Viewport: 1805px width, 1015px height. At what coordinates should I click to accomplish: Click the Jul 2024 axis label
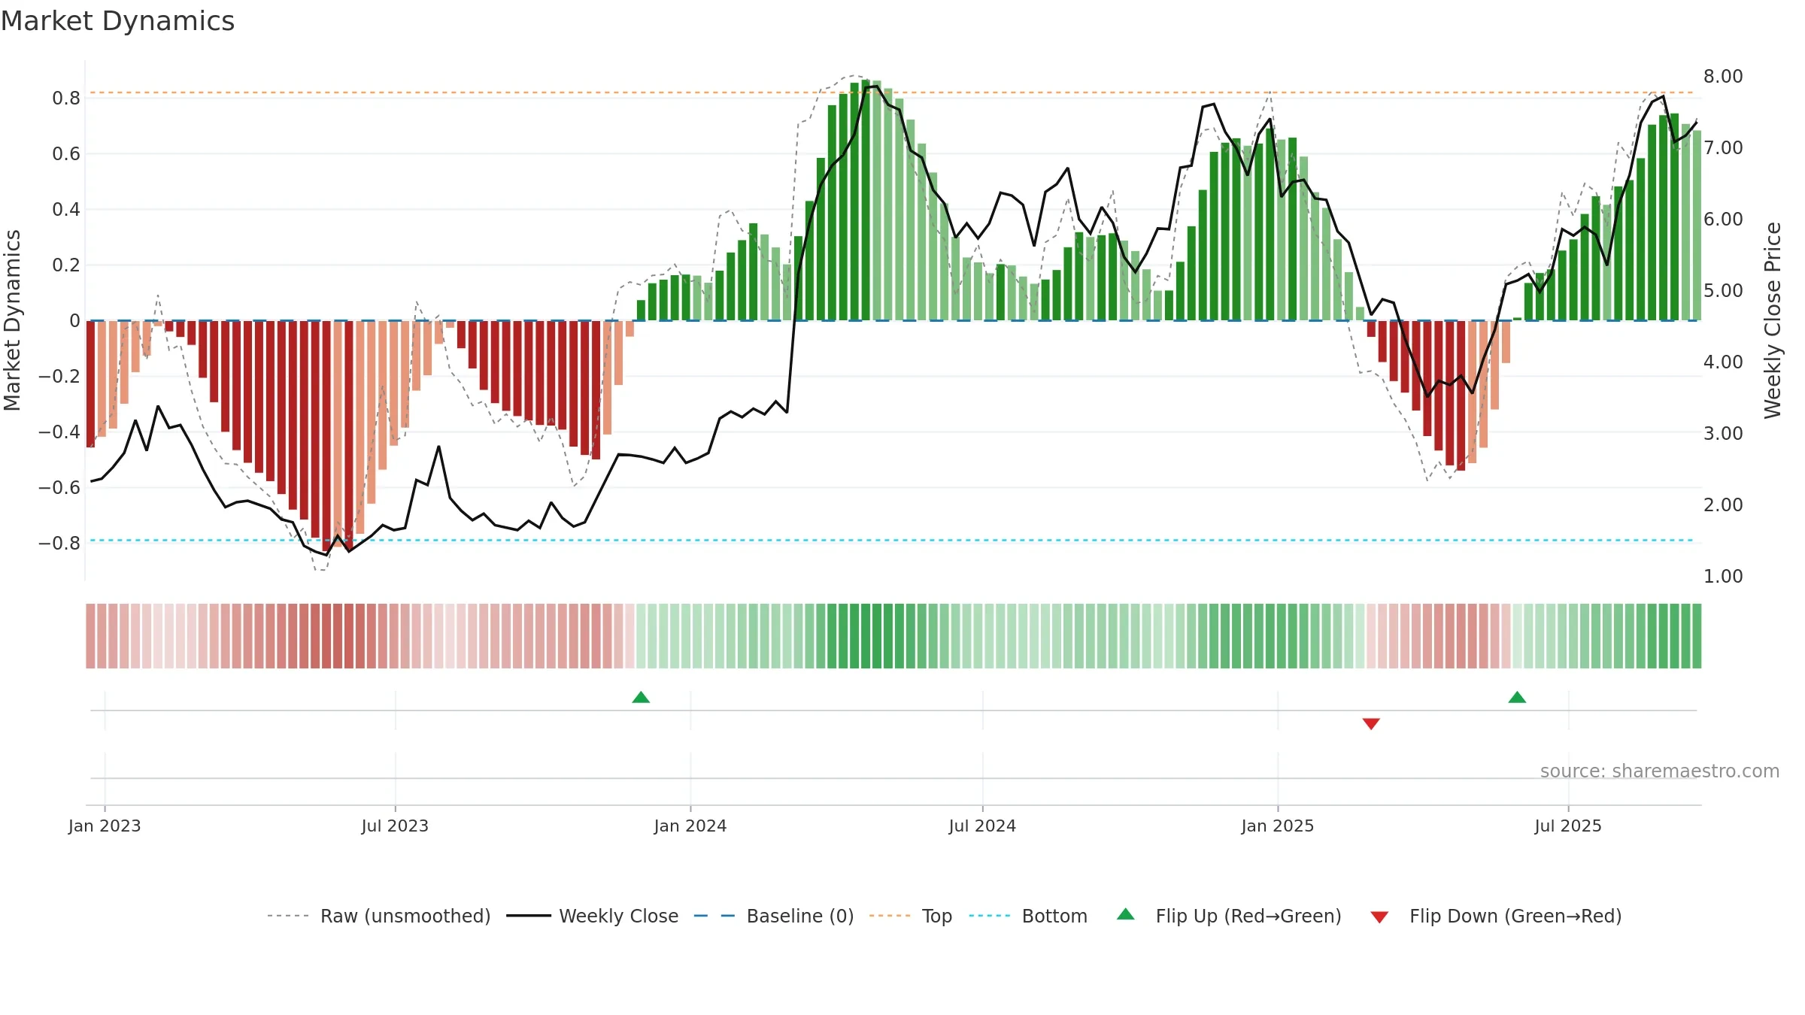pos(982,826)
